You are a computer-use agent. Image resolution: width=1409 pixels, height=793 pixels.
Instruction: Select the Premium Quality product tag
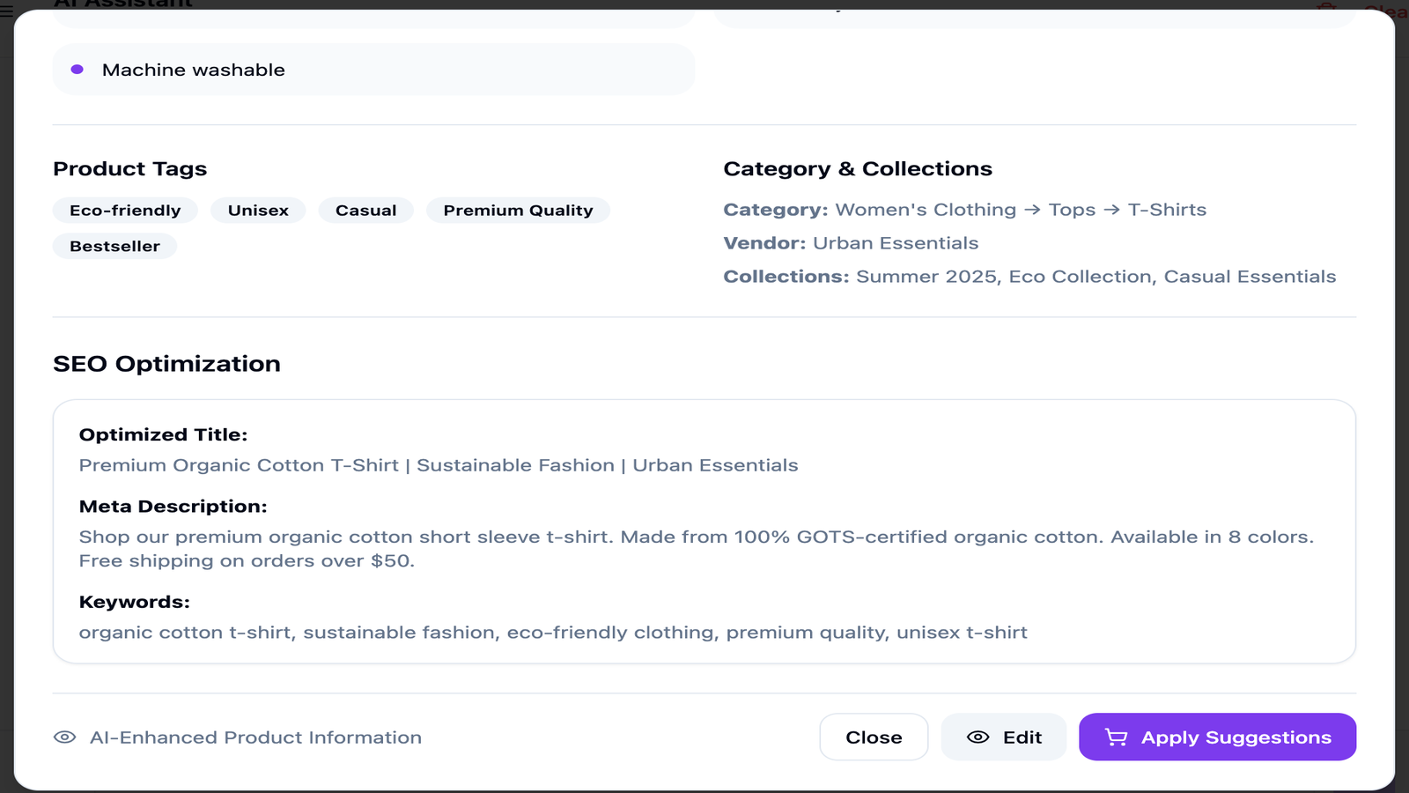tap(518, 210)
